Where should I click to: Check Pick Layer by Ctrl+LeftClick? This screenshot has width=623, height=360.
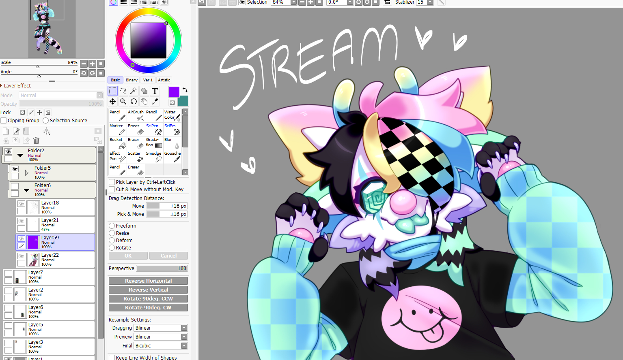[x=112, y=182]
